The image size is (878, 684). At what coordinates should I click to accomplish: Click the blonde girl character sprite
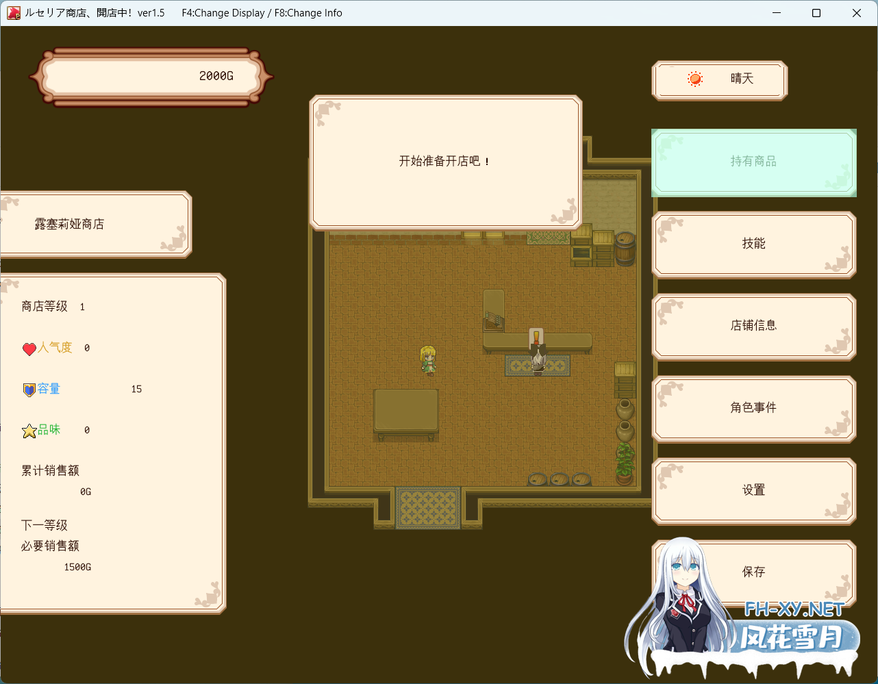pyautogui.click(x=428, y=360)
